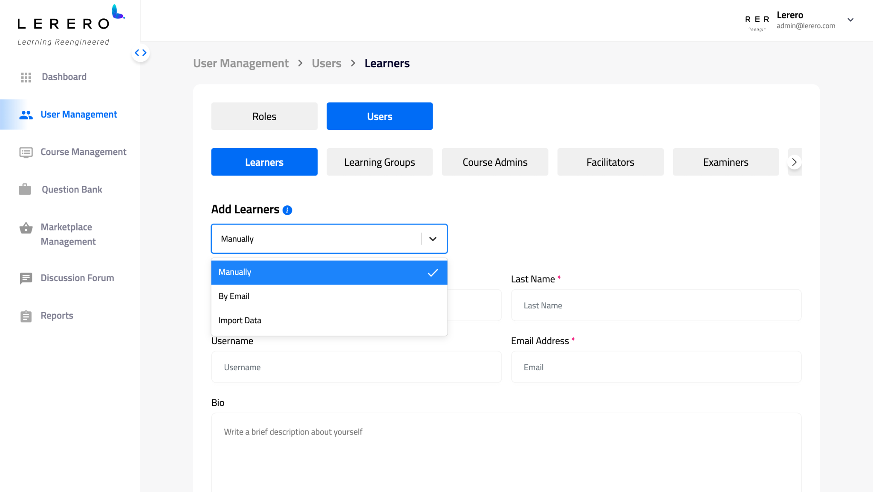
Task: Collapse the sidebar with the arrows toggle
Action: point(141,53)
